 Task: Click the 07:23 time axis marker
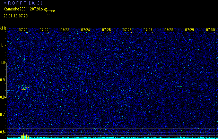(65, 30)
